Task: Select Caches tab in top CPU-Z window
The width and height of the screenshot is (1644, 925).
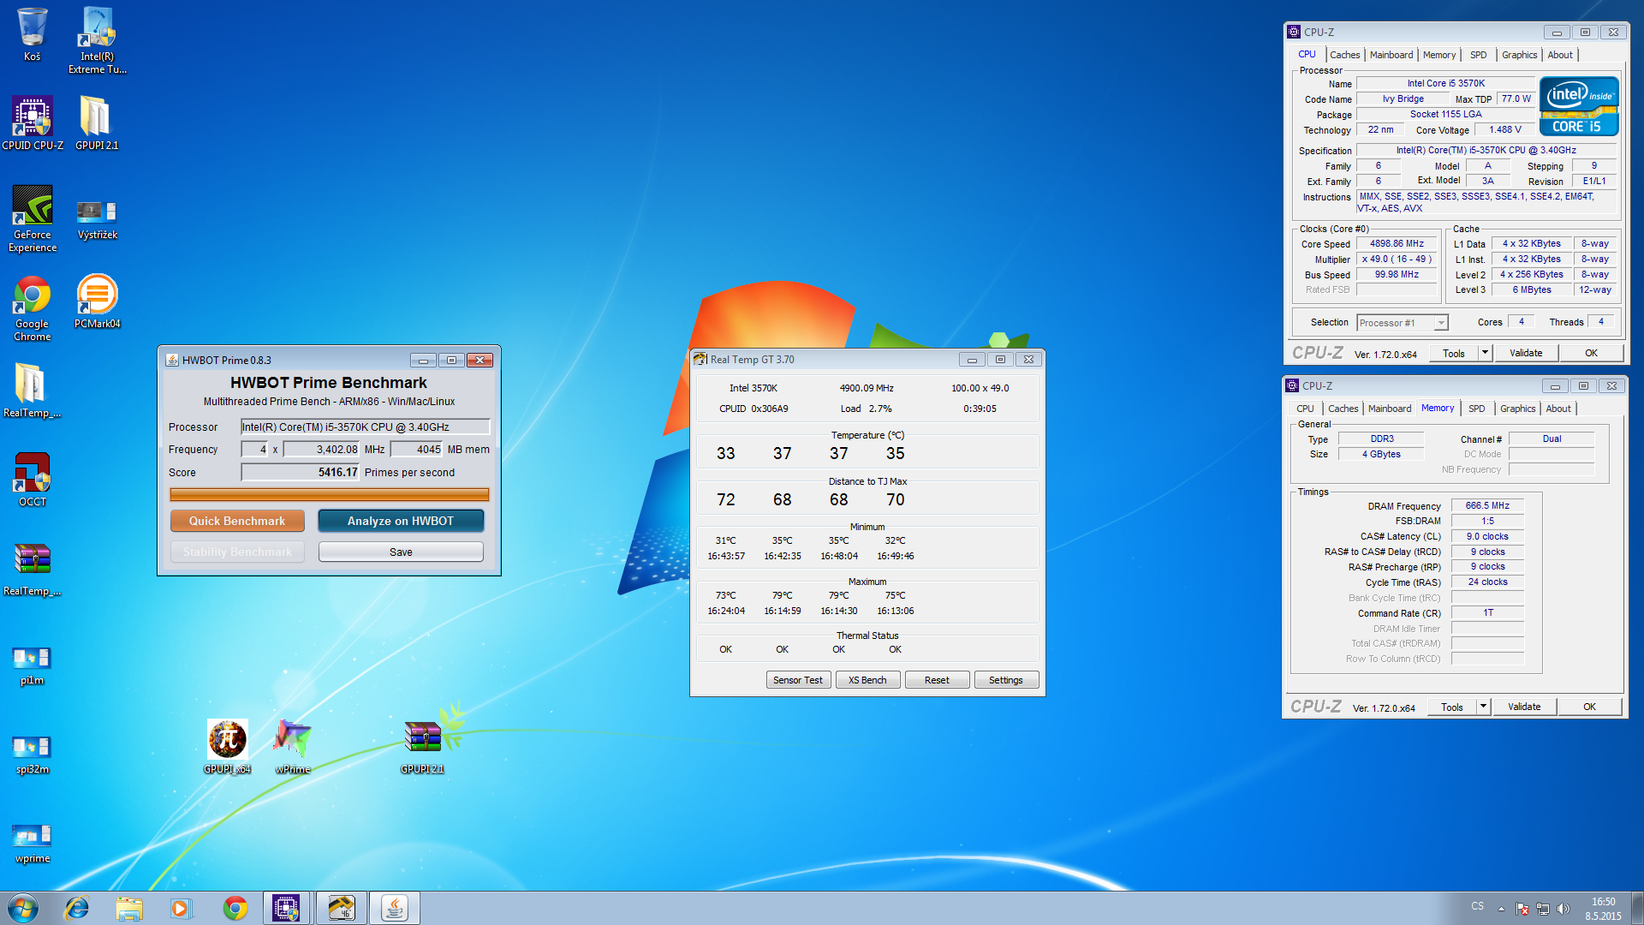Action: coord(1344,55)
